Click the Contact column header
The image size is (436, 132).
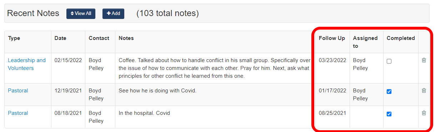99,38
